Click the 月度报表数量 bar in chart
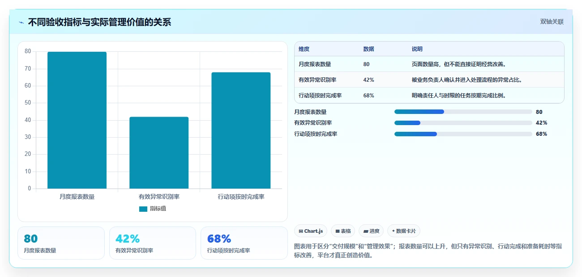The width and height of the screenshot is (582, 277). (x=77, y=120)
